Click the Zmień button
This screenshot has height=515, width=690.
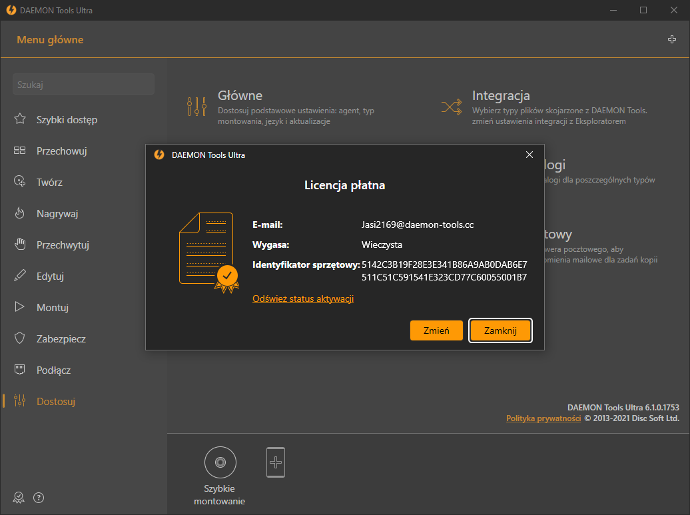click(436, 330)
